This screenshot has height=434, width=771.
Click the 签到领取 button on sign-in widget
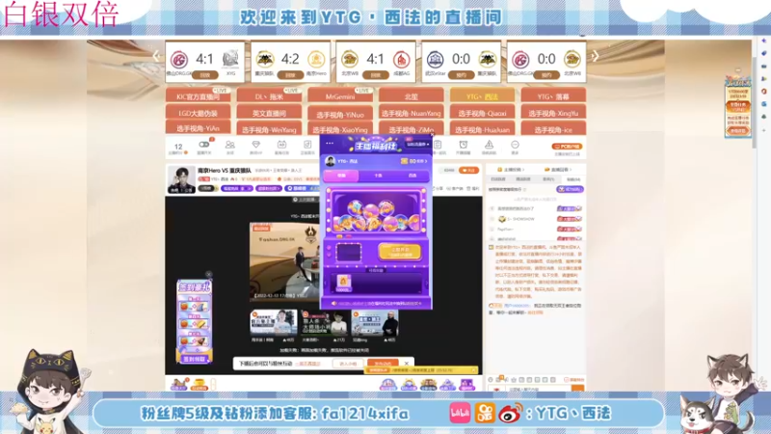pos(195,359)
